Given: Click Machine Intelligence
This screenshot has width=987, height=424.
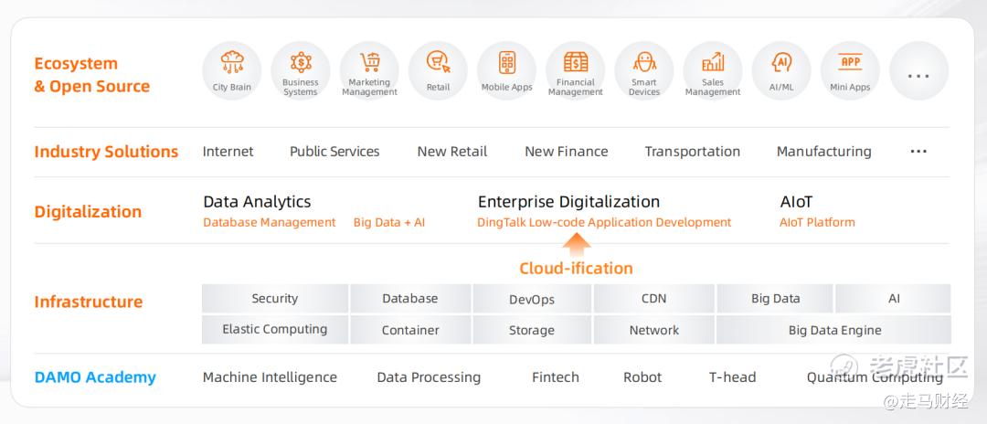Looking at the screenshot, I should [270, 377].
